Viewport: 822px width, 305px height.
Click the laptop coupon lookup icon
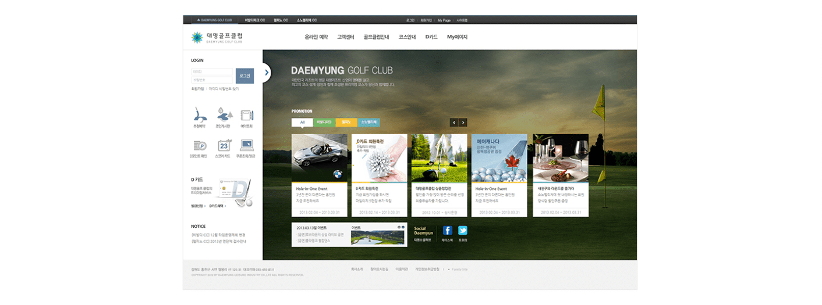246,145
